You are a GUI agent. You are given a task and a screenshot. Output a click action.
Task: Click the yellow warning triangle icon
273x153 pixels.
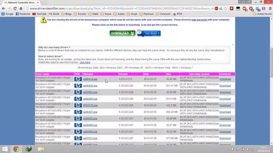(44, 20)
